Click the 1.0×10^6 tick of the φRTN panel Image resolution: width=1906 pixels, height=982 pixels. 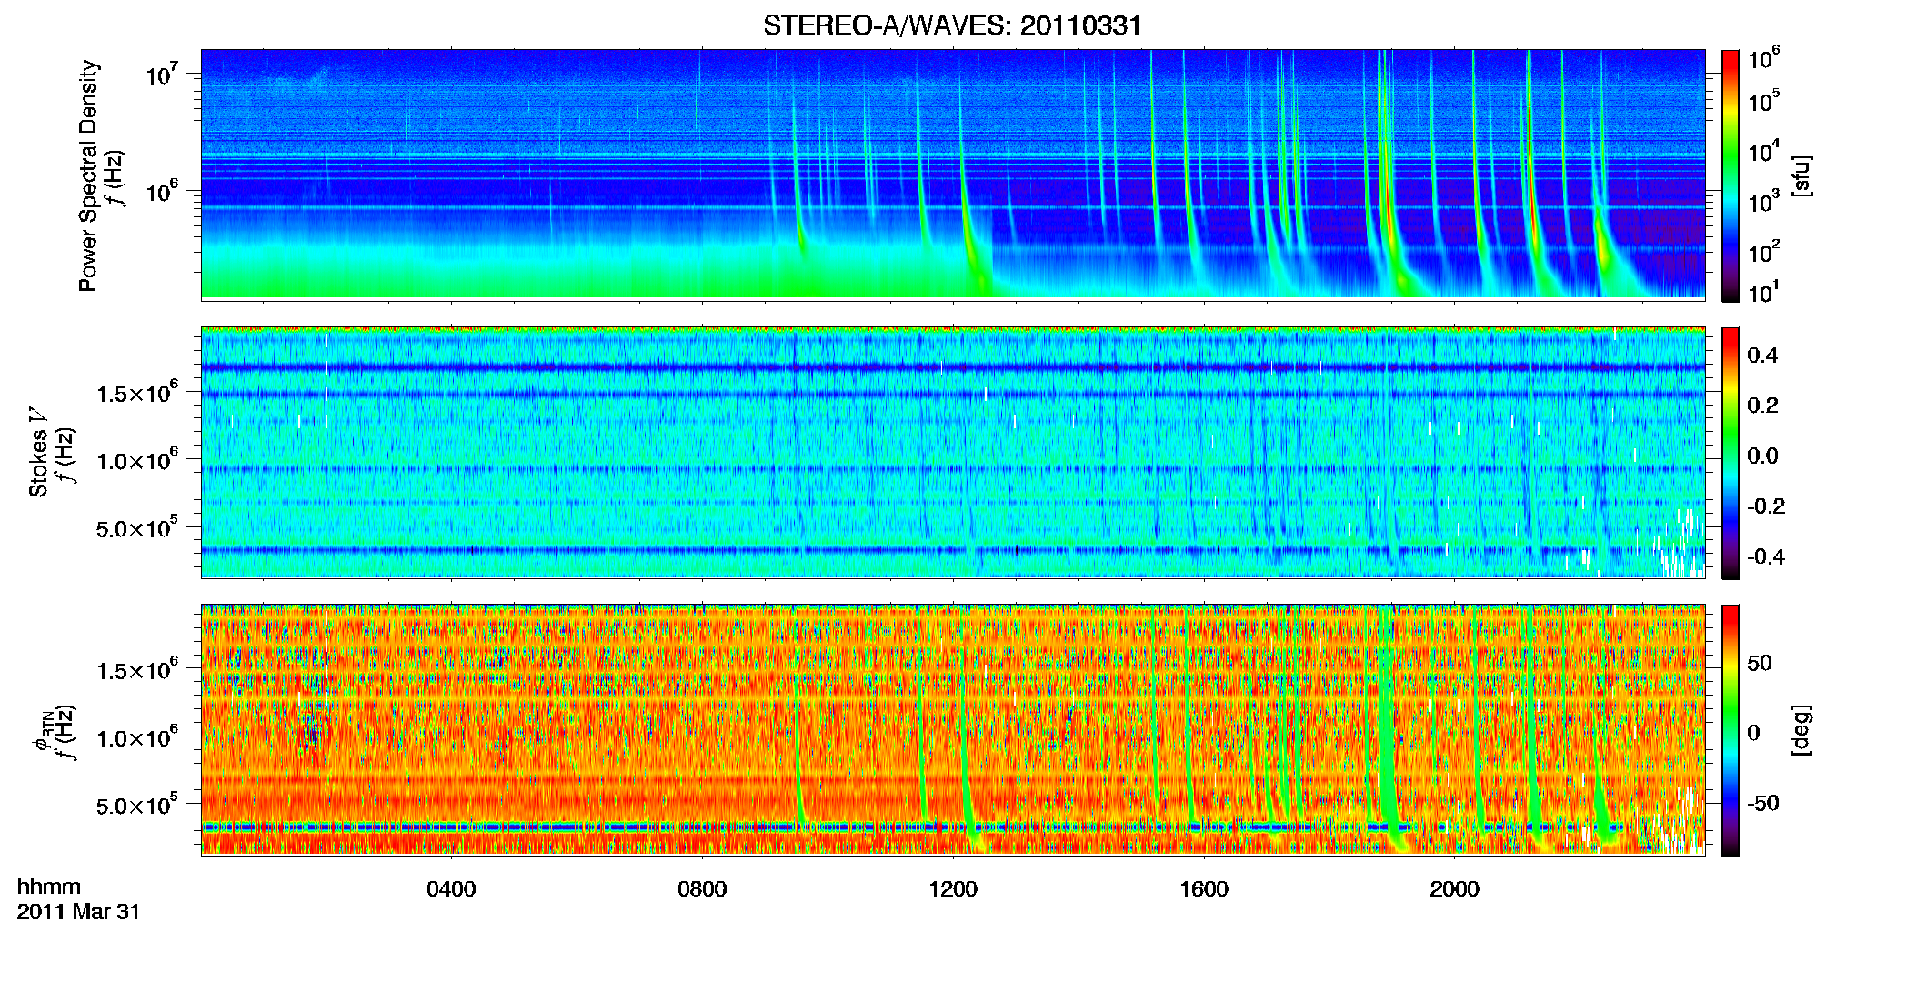(137, 737)
